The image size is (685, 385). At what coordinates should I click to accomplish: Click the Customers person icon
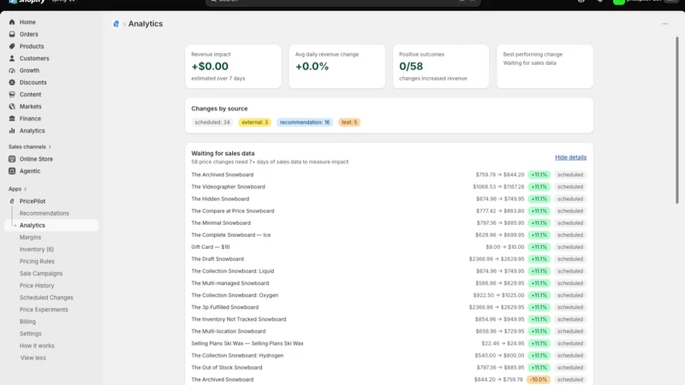(12, 58)
